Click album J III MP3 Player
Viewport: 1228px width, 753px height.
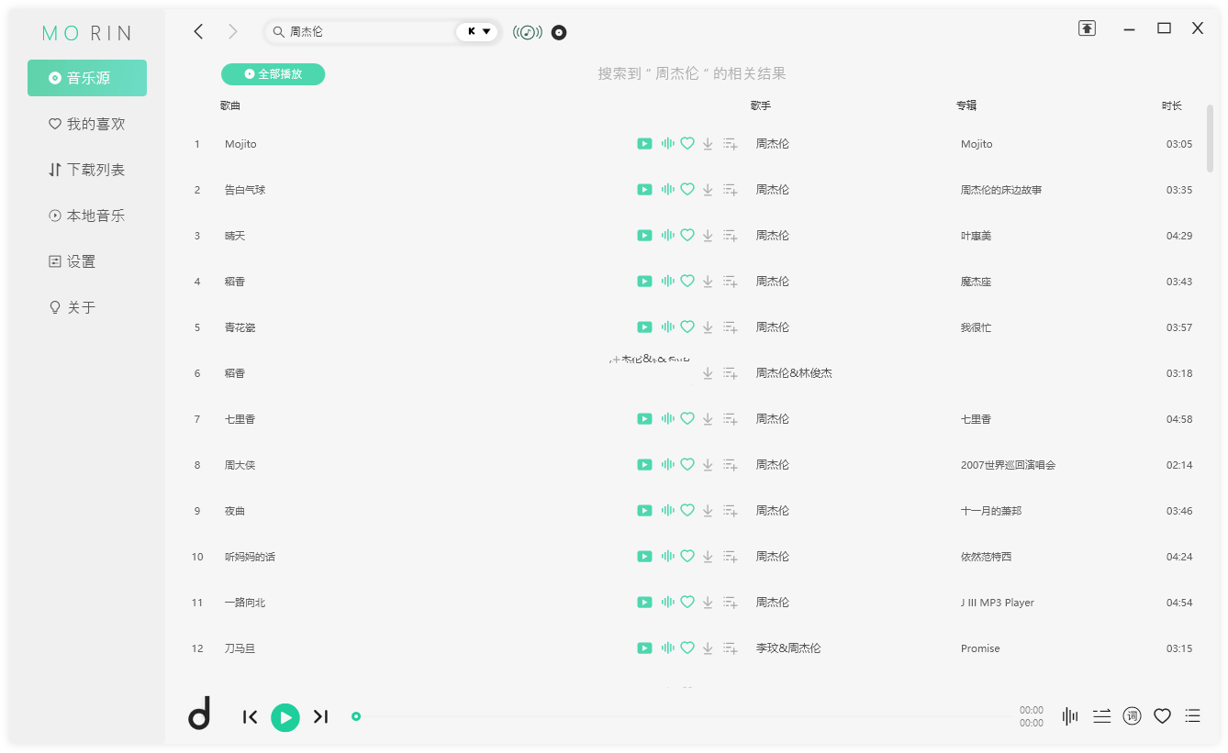[998, 603]
